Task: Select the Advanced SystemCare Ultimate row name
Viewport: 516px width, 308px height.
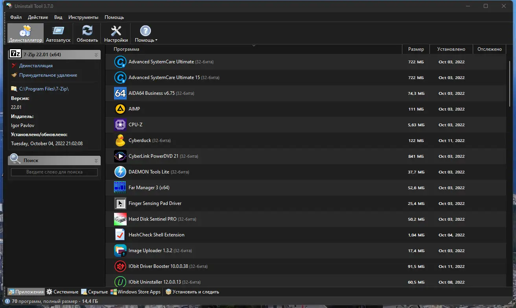Action: pyautogui.click(x=161, y=62)
